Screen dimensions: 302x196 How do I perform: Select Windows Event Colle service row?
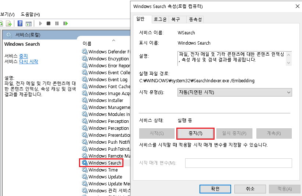(x=106, y=72)
